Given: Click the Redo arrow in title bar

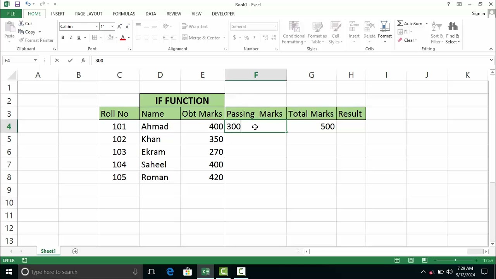Looking at the screenshot, I should (x=42, y=4).
